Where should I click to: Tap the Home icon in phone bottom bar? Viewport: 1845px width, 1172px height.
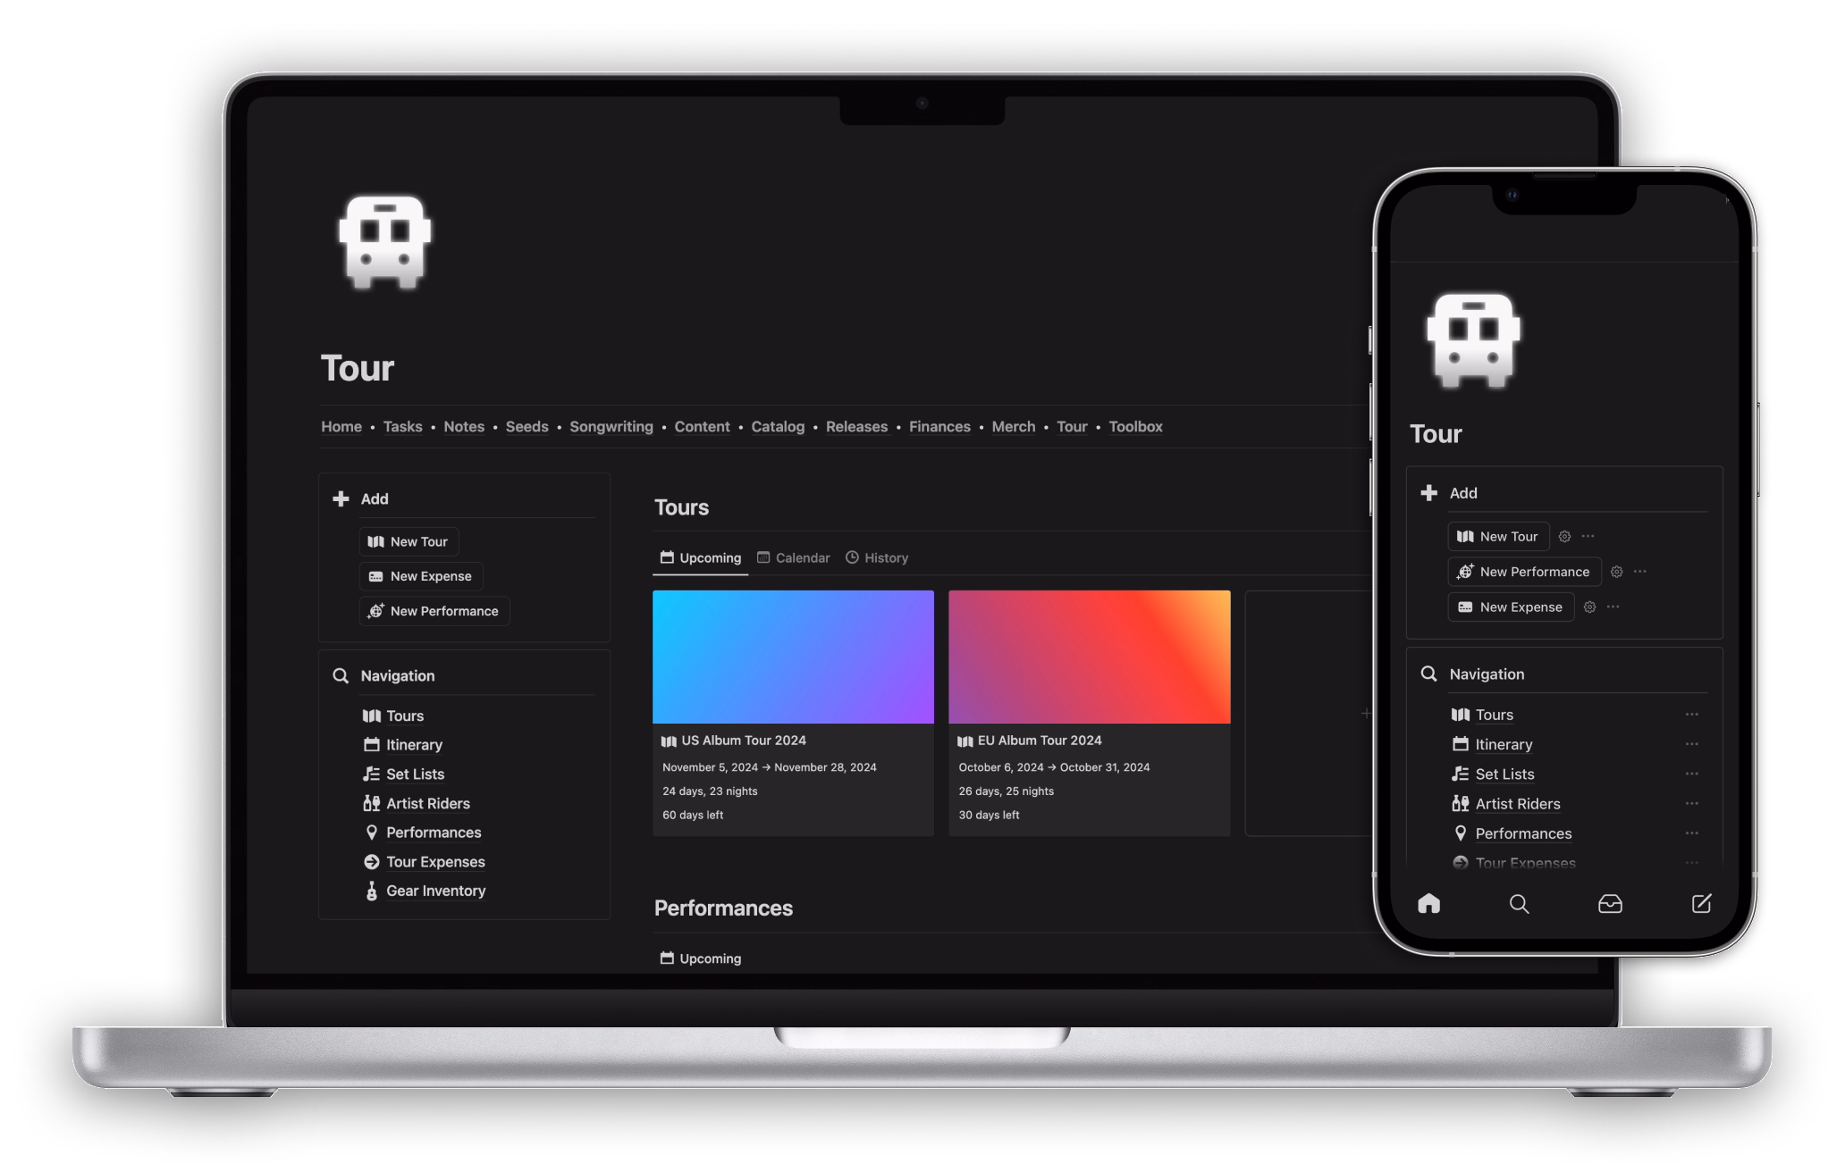[1428, 903]
